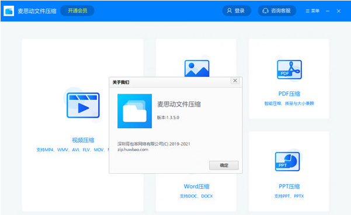Click the zip.huwbao.com website text

[133, 150]
